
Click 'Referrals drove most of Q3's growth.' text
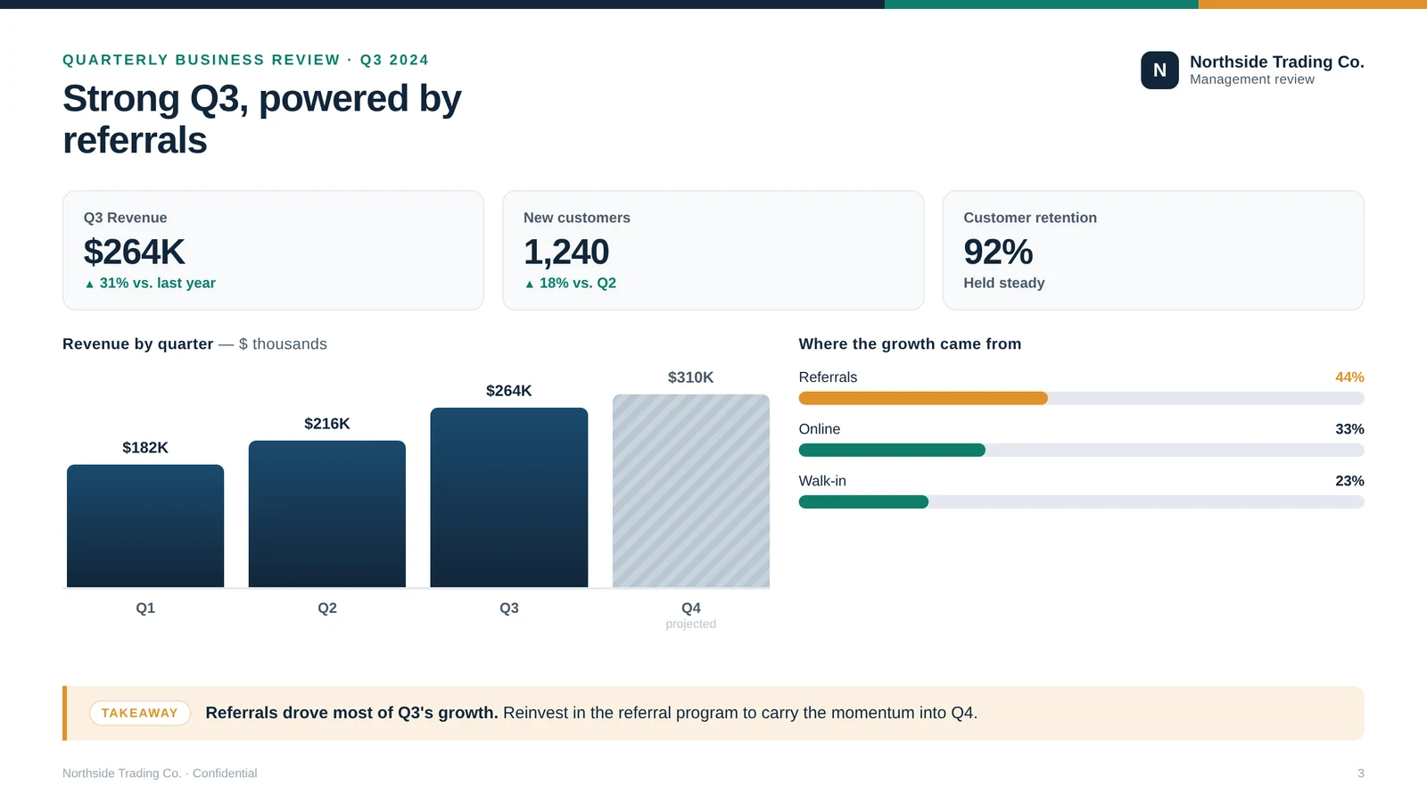[x=351, y=713]
